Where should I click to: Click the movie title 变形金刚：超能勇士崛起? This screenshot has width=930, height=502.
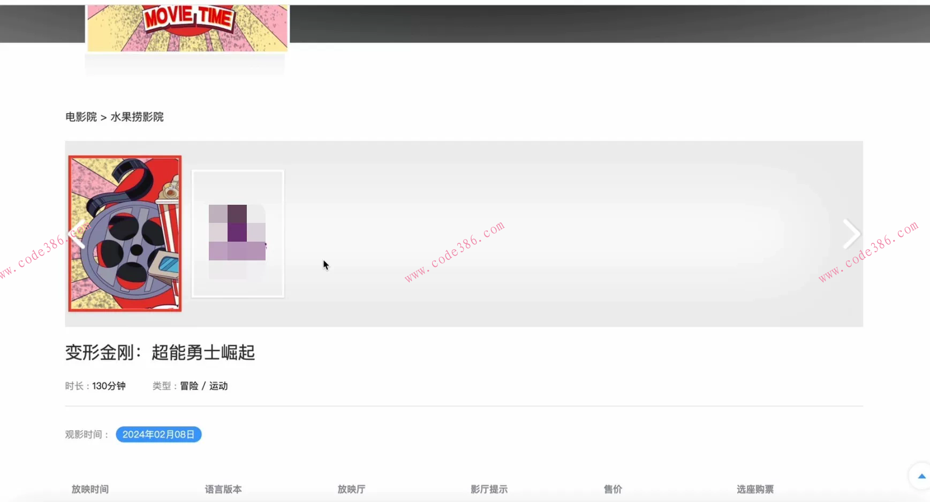pyautogui.click(x=160, y=352)
